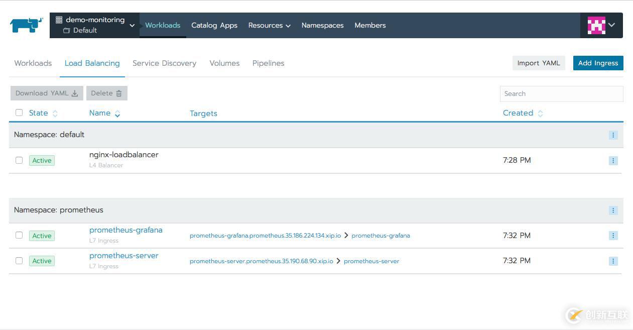633x330 pixels.
Task: Click the Add Ingress button
Action: click(x=598, y=63)
